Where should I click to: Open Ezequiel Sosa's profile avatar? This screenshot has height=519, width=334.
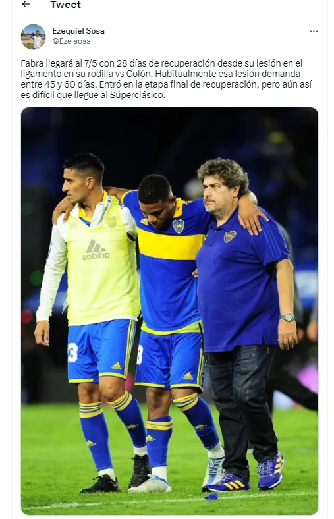point(33,37)
